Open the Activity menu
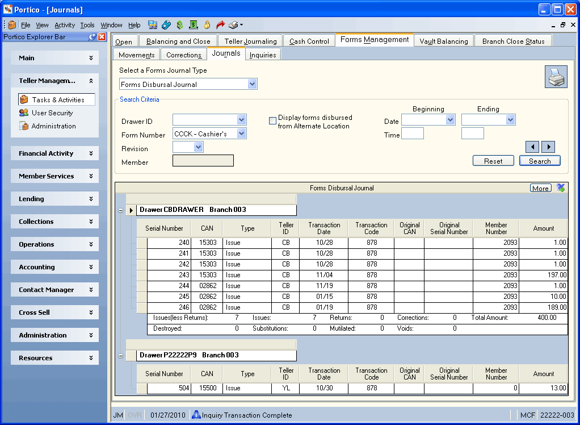The width and height of the screenshot is (580, 425). point(65,25)
